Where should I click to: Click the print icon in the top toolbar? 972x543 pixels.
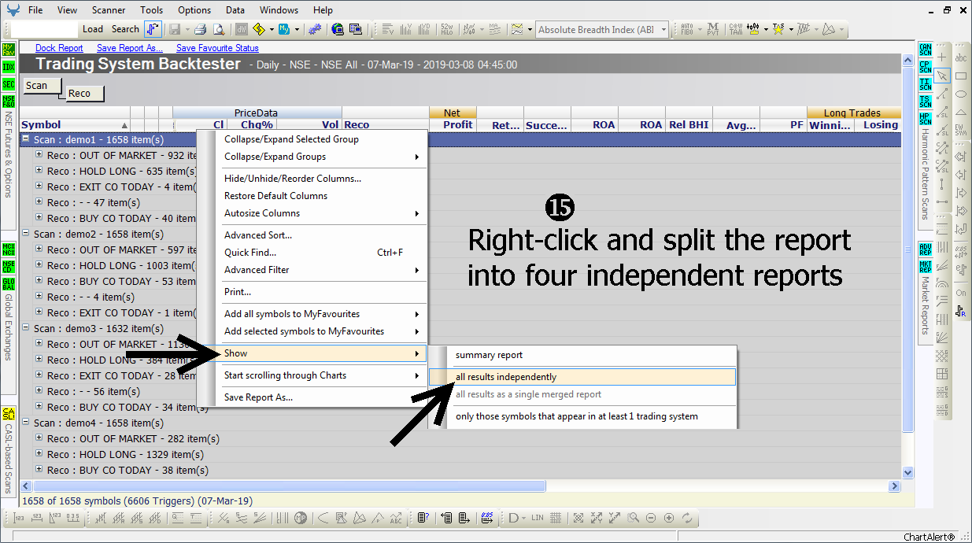[200, 29]
